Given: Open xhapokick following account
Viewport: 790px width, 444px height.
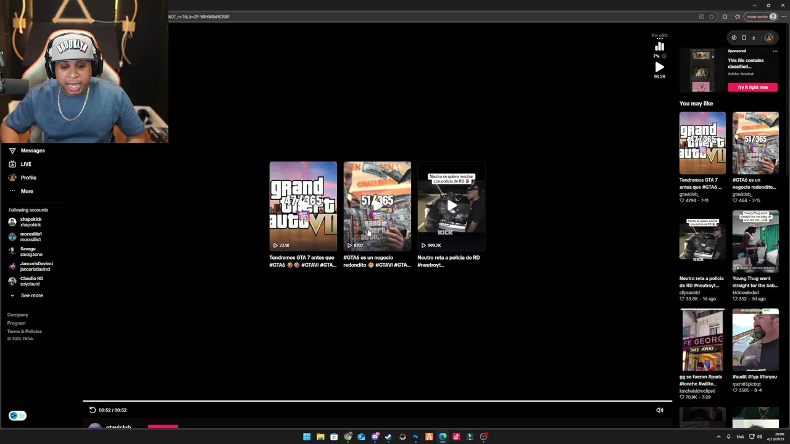Looking at the screenshot, I should 25,222.
